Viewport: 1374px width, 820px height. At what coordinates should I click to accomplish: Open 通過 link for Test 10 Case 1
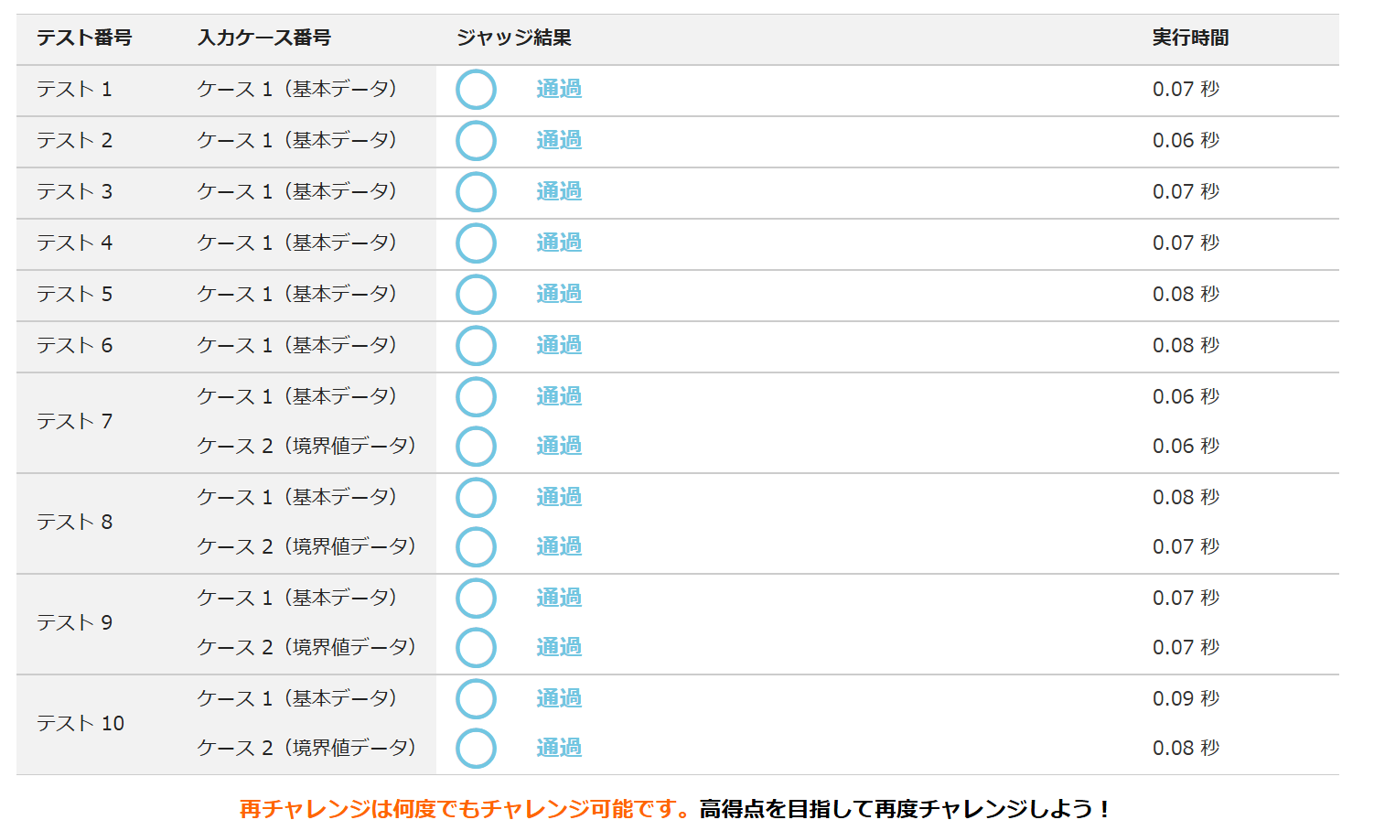coord(559,698)
